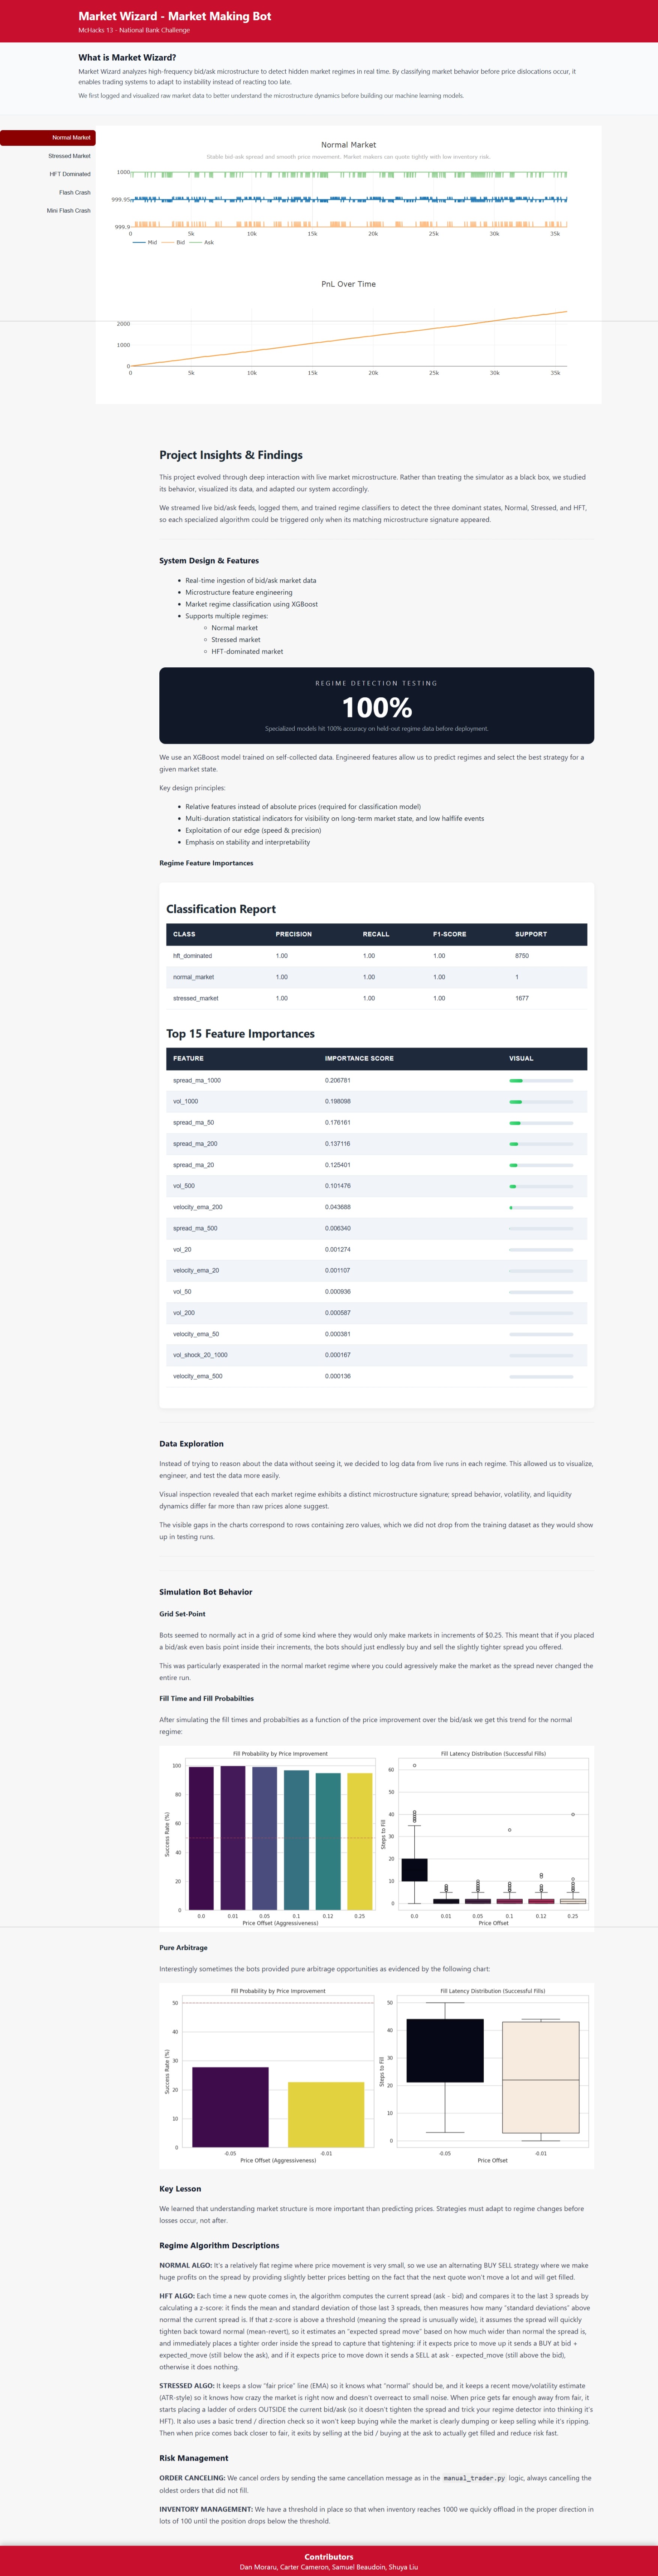Click the 'velocity_ema_200' feature name
This screenshot has height=2576, width=658.
pyautogui.click(x=198, y=1207)
